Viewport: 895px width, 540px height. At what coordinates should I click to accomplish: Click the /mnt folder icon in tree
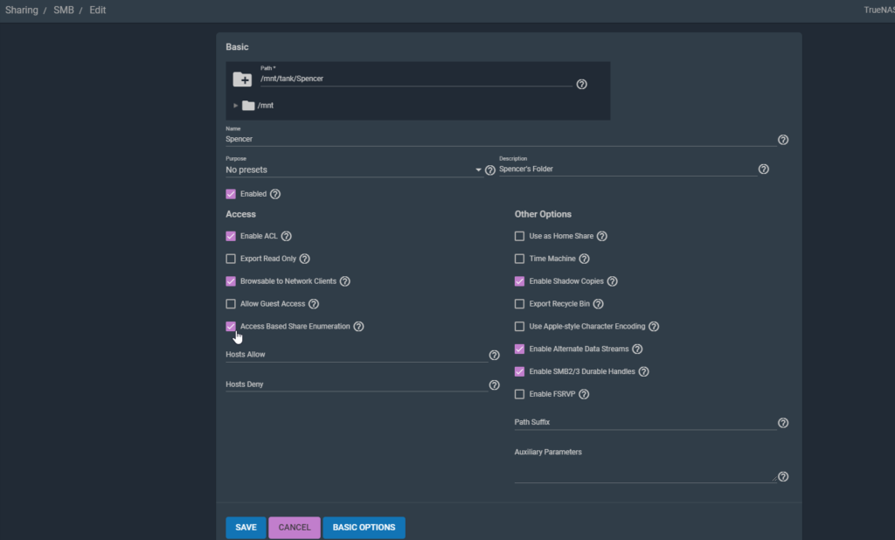coord(248,106)
